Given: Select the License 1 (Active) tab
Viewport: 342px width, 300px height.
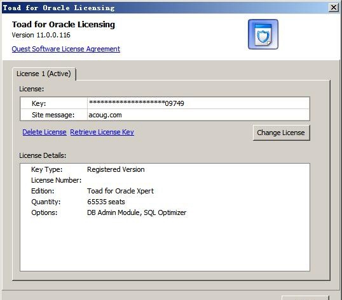Looking at the screenshot, I should pos(44,74).
